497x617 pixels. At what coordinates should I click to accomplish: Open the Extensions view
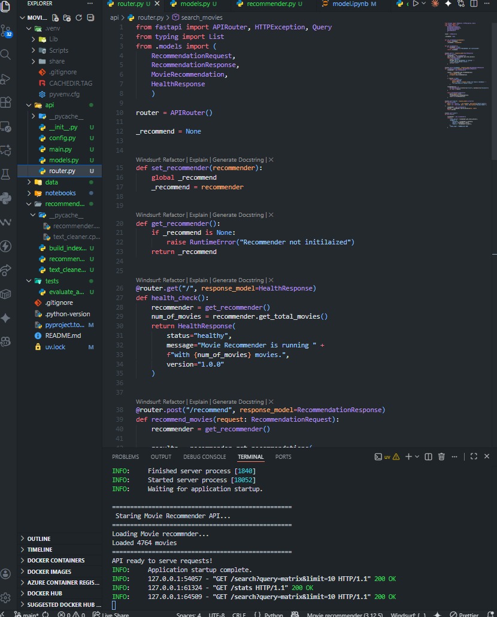click(x=5, y=102)
